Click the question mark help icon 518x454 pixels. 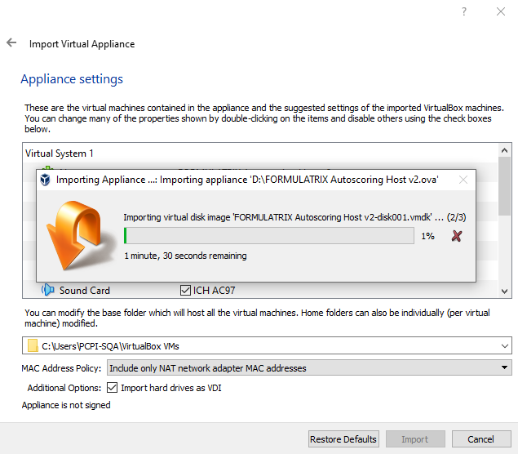click(464, 11)
